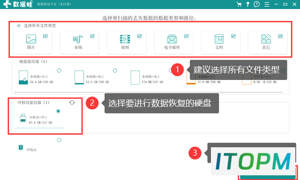Click the local disk E: drive icon
This screenshot has width=300, height=180.
(135, 78)
